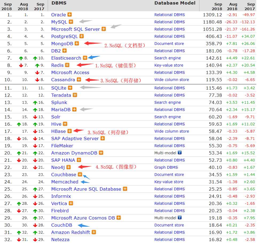The width and height of the screenshot is (257, 243).
Task: Click the plus icon beside MySQL
Action: pyautogui.click(x=71, y=22)
